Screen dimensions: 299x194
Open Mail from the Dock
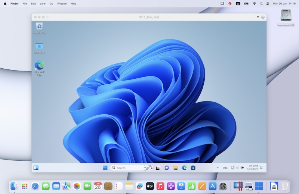(56, 186)
